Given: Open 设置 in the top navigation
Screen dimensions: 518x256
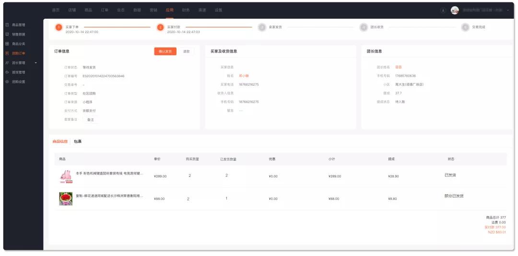Looking at the screenshot, I should [218, 10].
